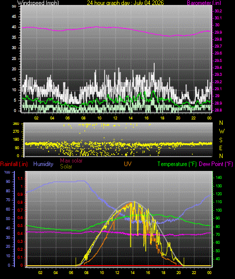Select the 180 wind direction degree label
This screenshot has height=279, width=235.
coord(16,140)
